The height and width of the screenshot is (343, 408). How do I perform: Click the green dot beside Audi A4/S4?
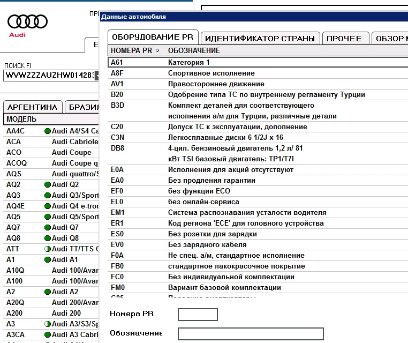[x=47, y=131]
